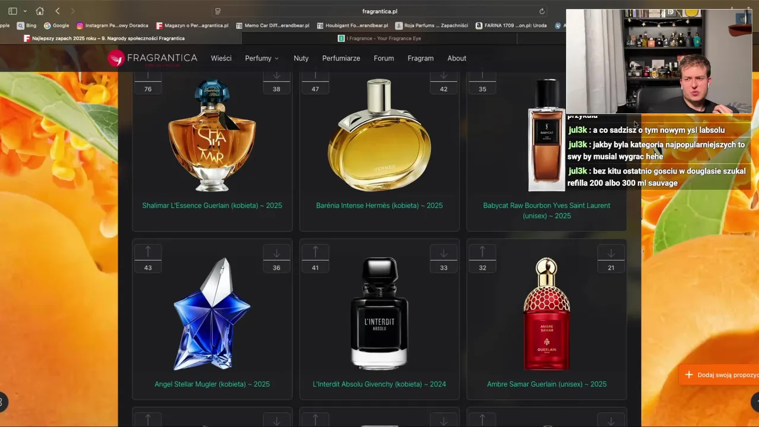This screenshot has width=759, height=427.
Task: Go back with the browser back arrow
Action: [x=58, y=11]
